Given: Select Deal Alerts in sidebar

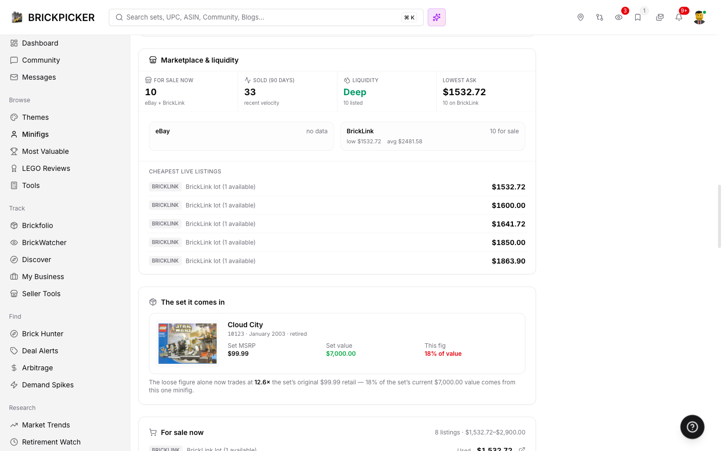Looking at the screenshot, I should pyautogui.click(x=40, y=351).
